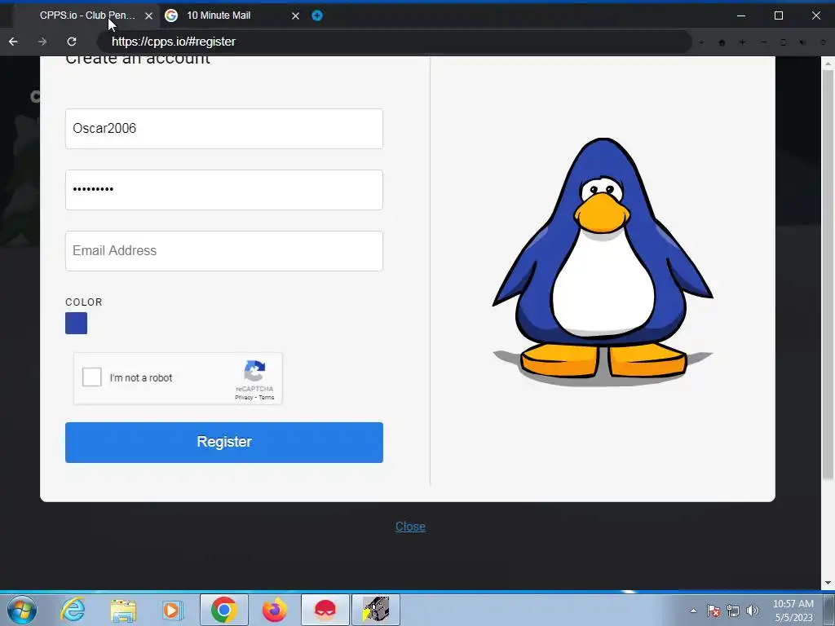Click the Close link below the form

pos(410,527)
